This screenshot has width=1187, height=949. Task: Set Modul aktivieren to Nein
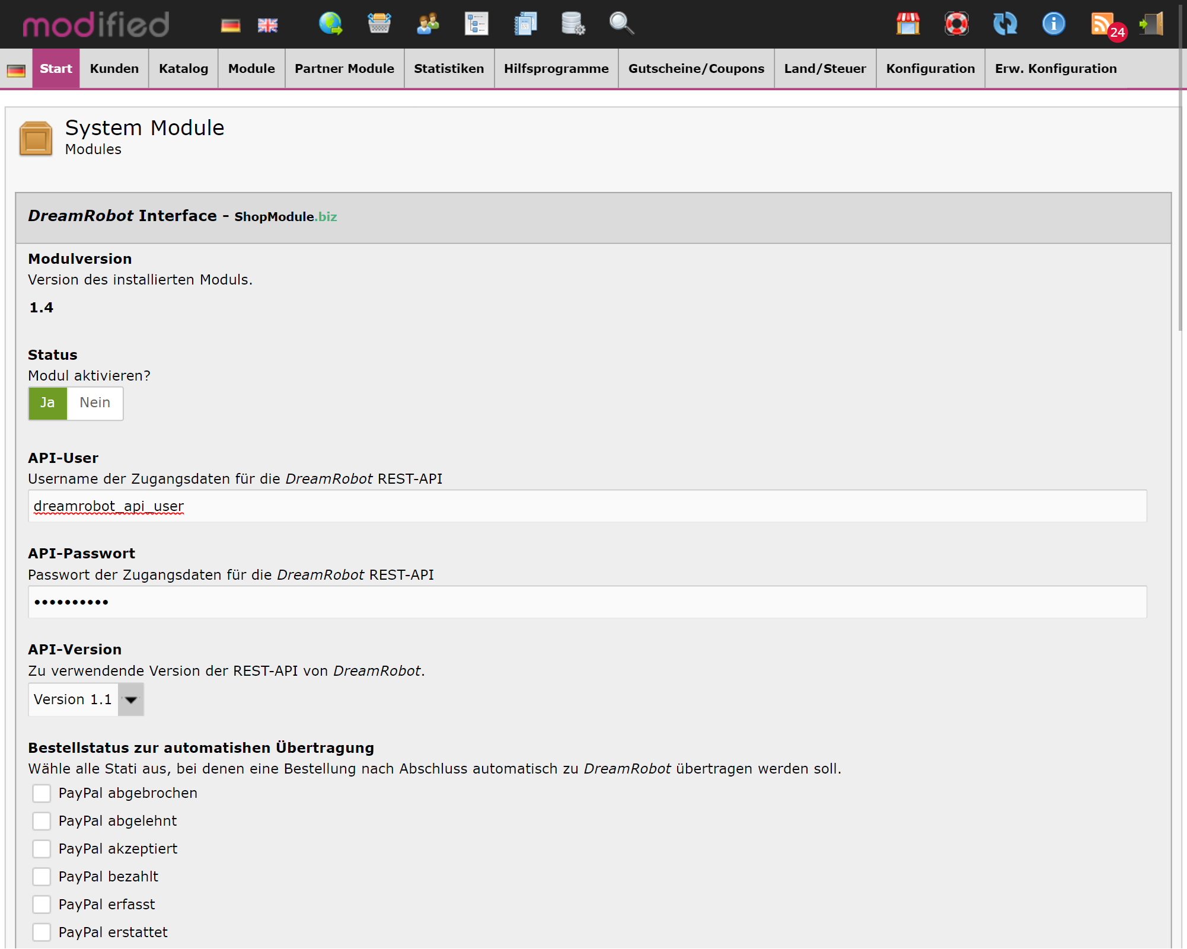(95, 403)
